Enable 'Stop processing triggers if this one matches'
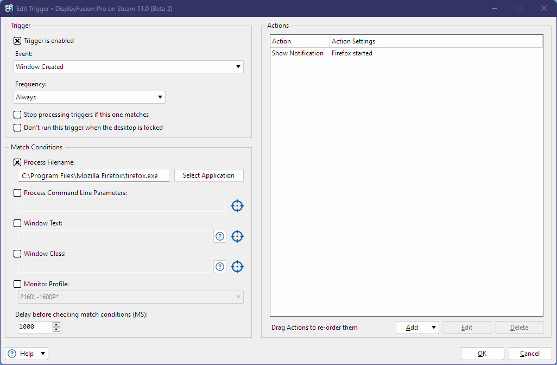Screen dimensions: 557x365 [x=17, y=115]
